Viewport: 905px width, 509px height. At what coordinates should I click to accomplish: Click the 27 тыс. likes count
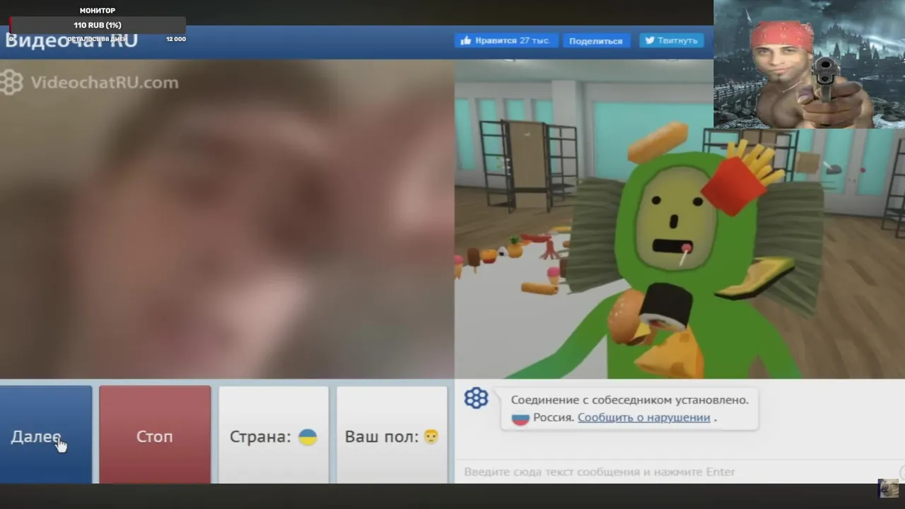click(535, 40)
